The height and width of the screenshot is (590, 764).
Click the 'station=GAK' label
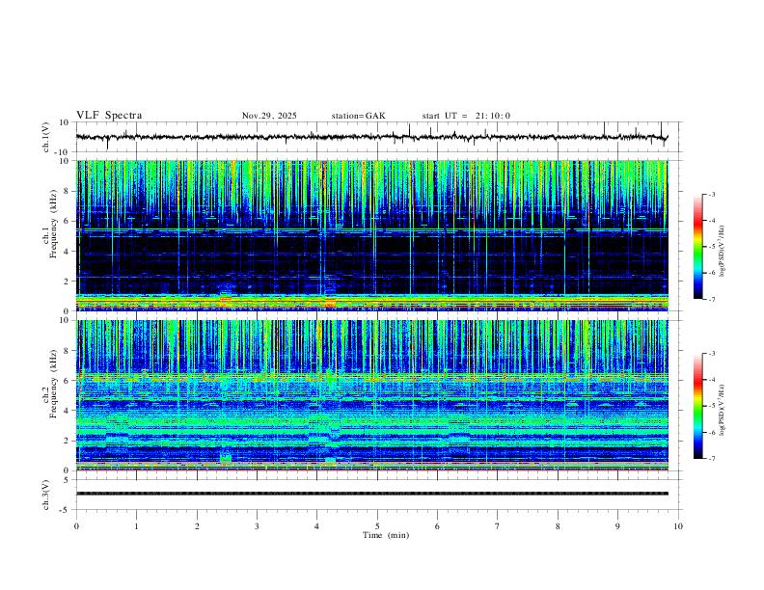(x=358, y=116)
